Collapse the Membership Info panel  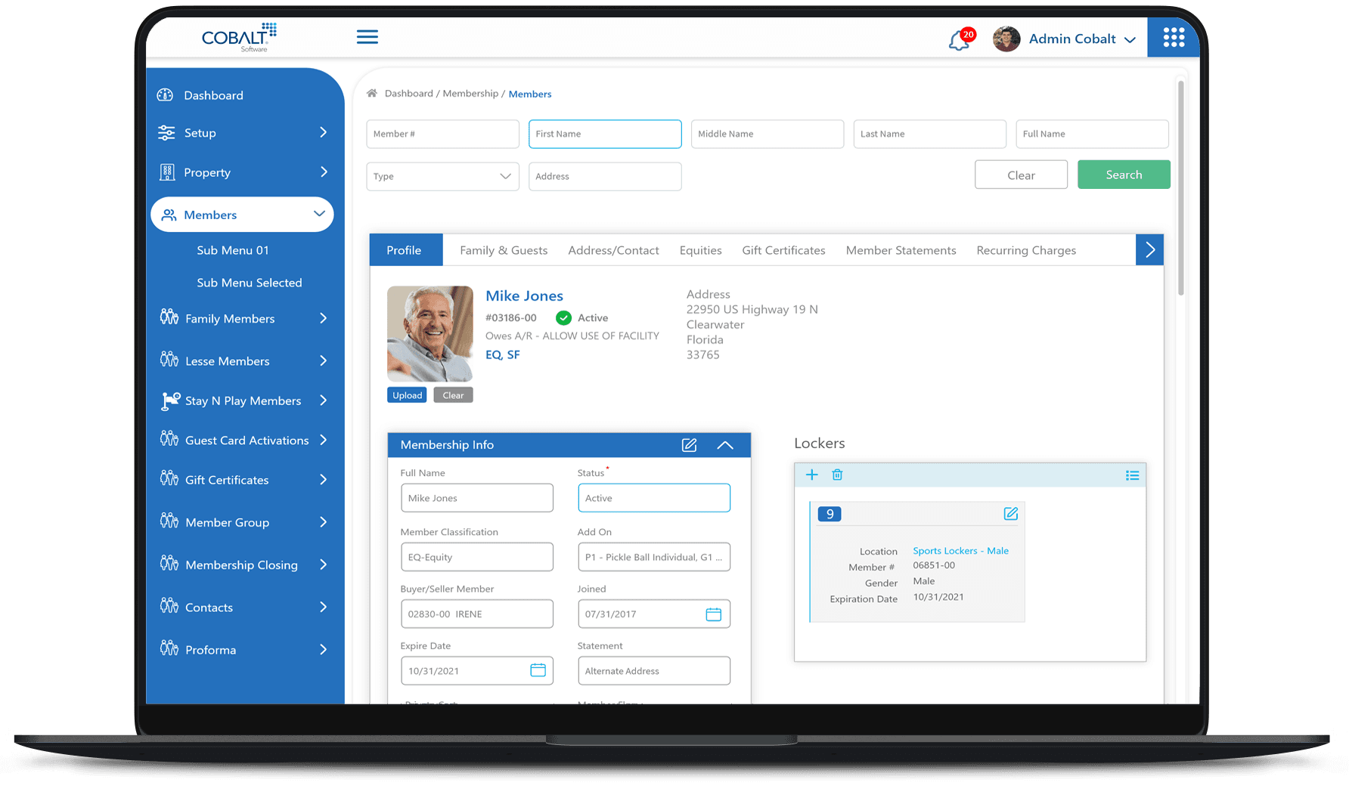[x=725, y=445]
